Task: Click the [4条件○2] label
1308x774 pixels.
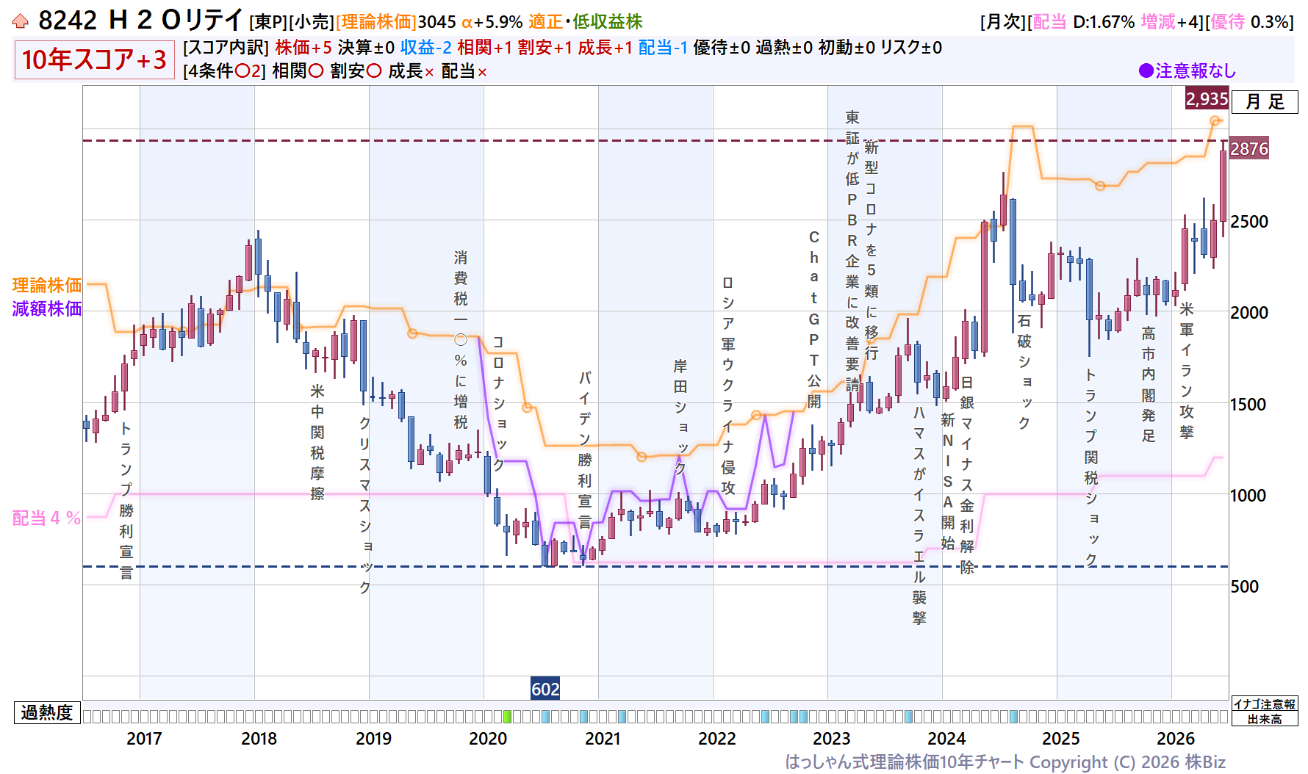Action: coord(224,71)
